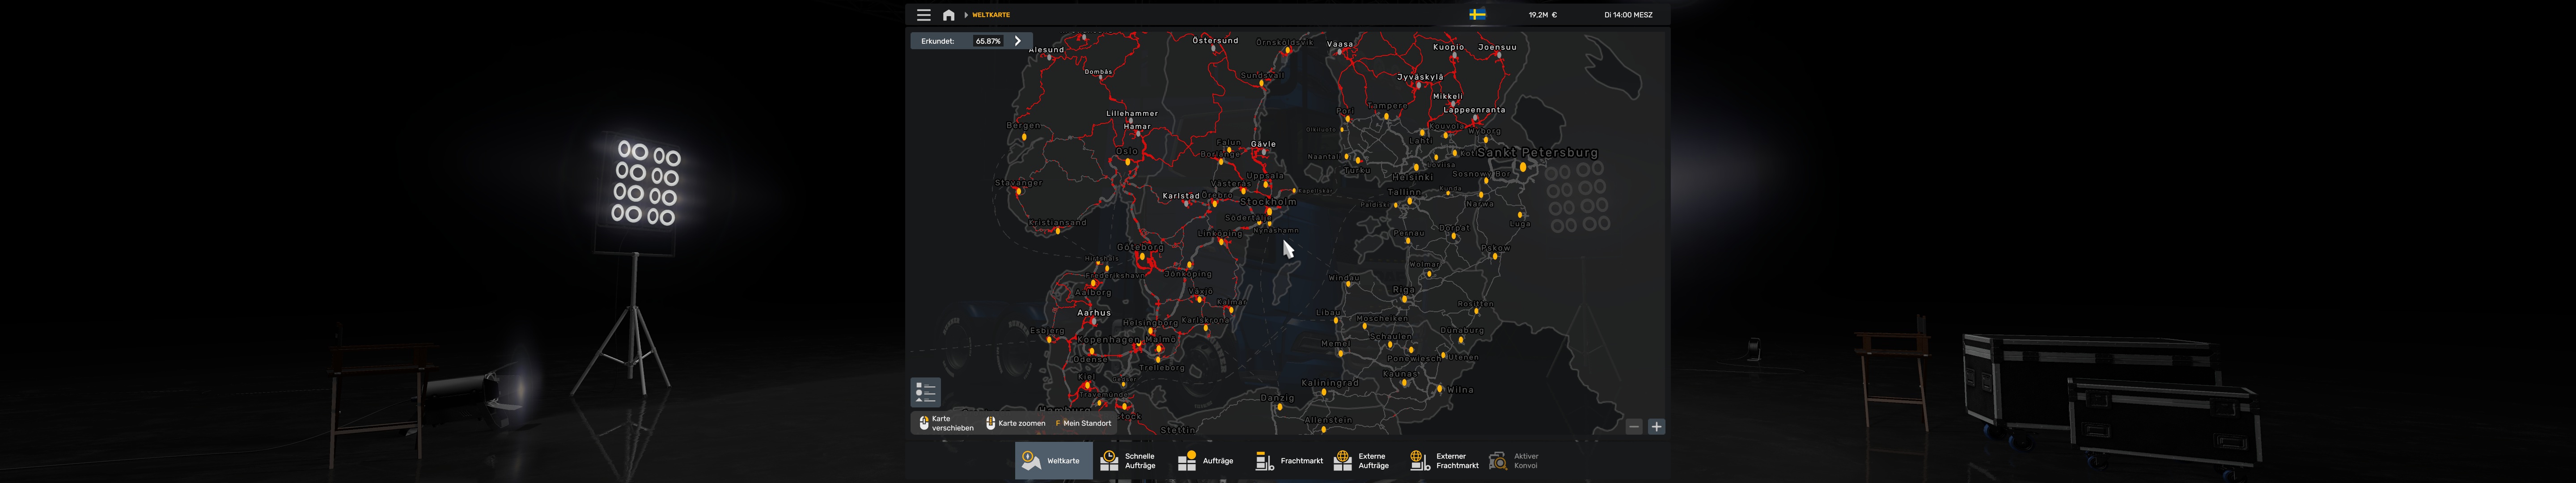Open the Externer Frachtmarkt tab

[x=1444, y=461]
